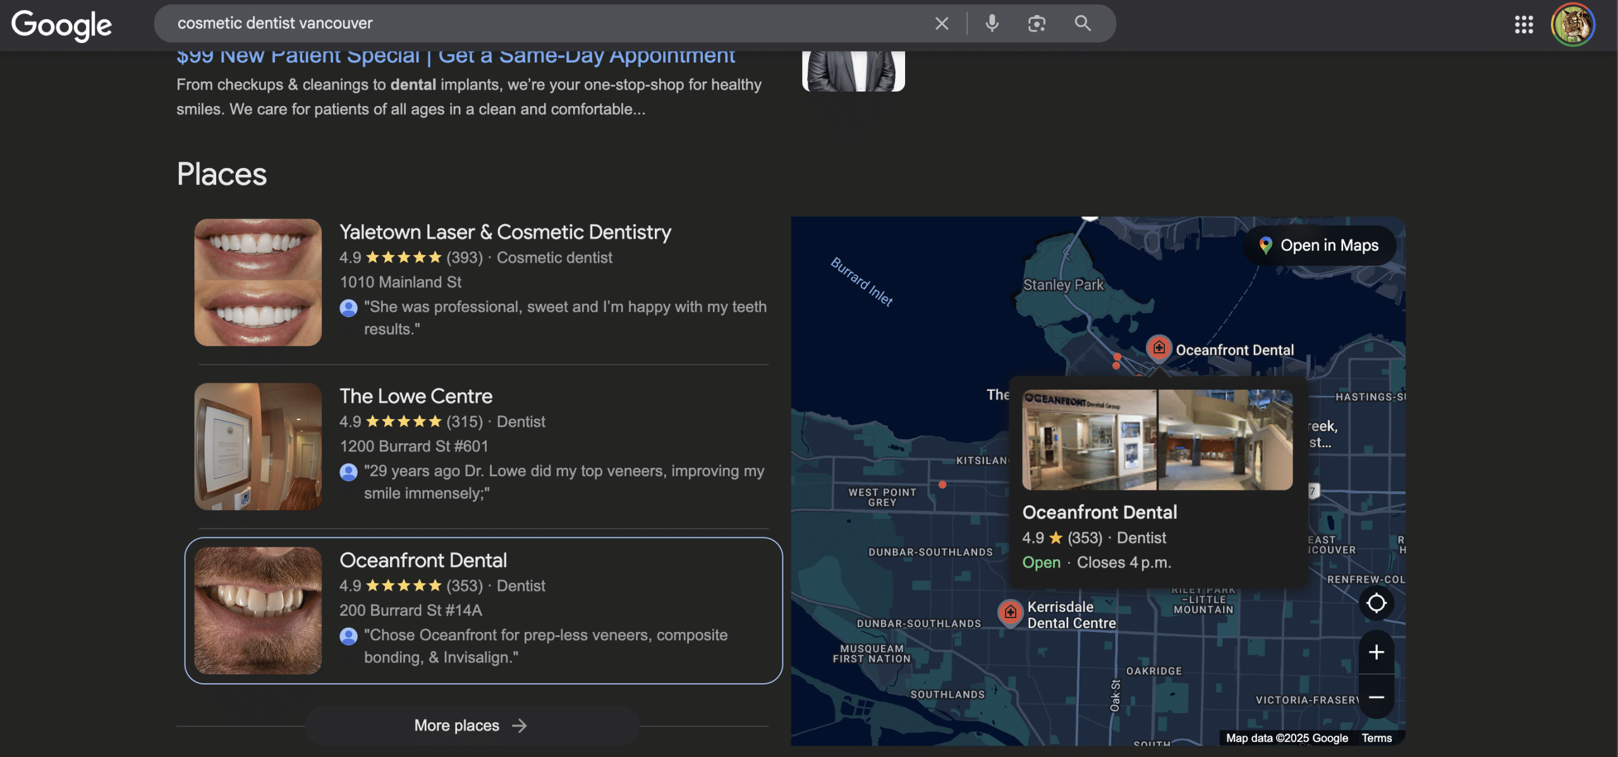
Task: Open the Google account avatar
Action: 1573,25
